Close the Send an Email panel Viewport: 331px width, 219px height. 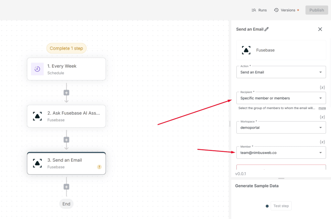click(x=320, y=29)
